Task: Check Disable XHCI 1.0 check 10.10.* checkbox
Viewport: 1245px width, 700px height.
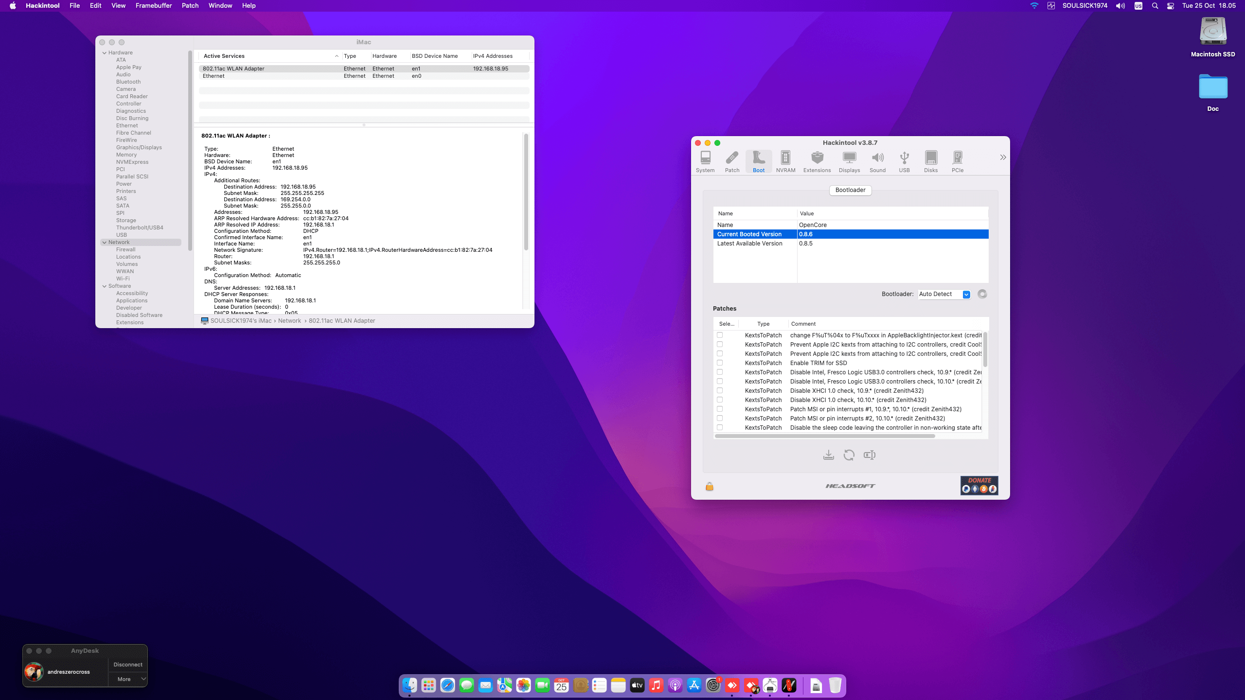Action: [x=720, y=400]
